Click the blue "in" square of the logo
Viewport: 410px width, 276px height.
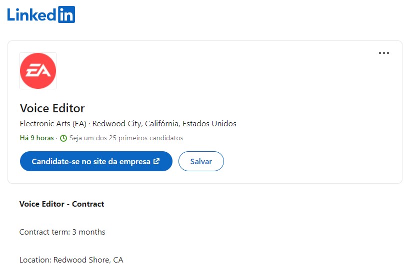[66, 14]
